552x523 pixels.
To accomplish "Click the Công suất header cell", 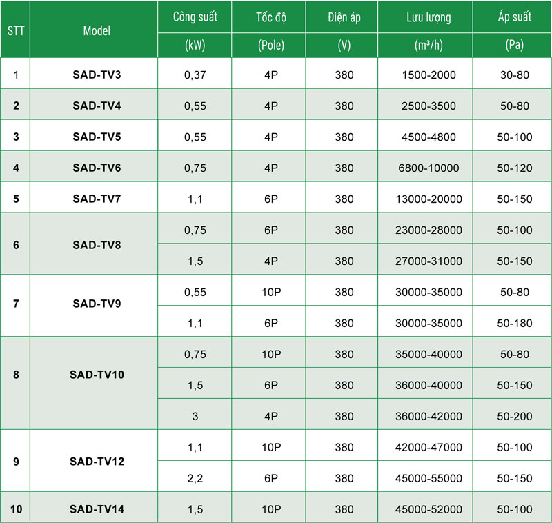I will pyautogui.click(x=195, y=17).
